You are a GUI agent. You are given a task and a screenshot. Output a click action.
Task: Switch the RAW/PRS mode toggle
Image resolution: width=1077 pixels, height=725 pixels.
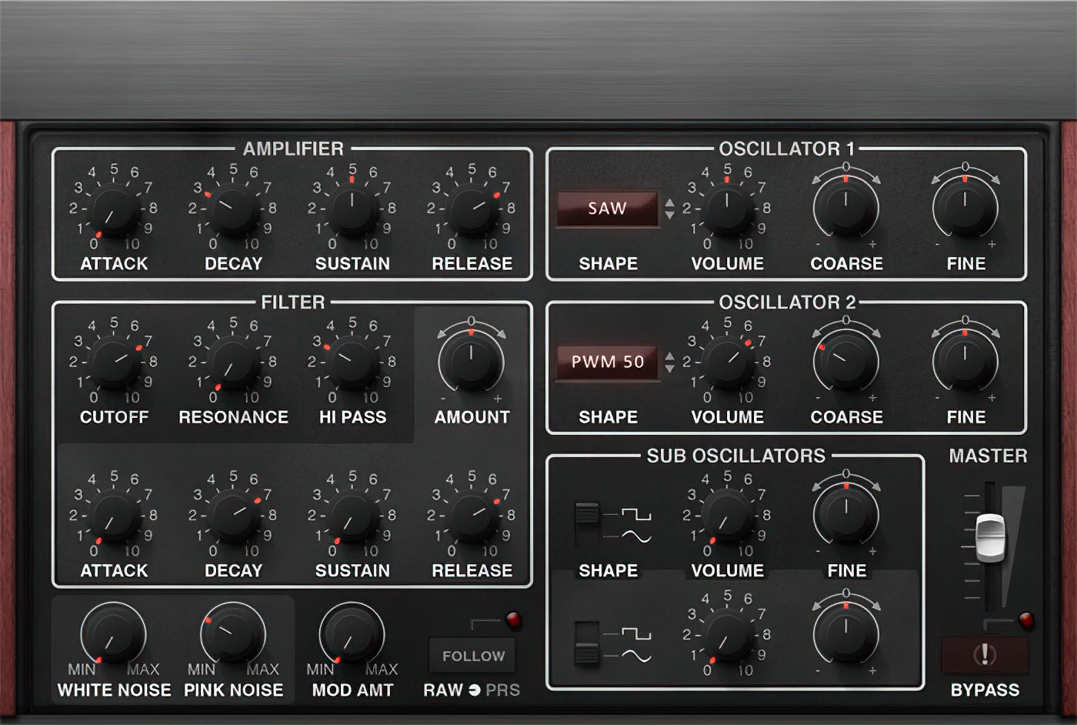pos(474,690)
